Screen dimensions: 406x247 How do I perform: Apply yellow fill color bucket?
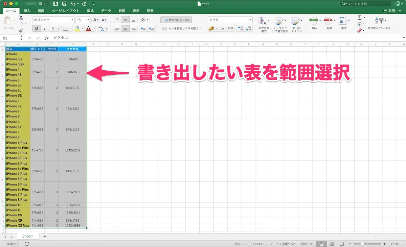[77, 28]
